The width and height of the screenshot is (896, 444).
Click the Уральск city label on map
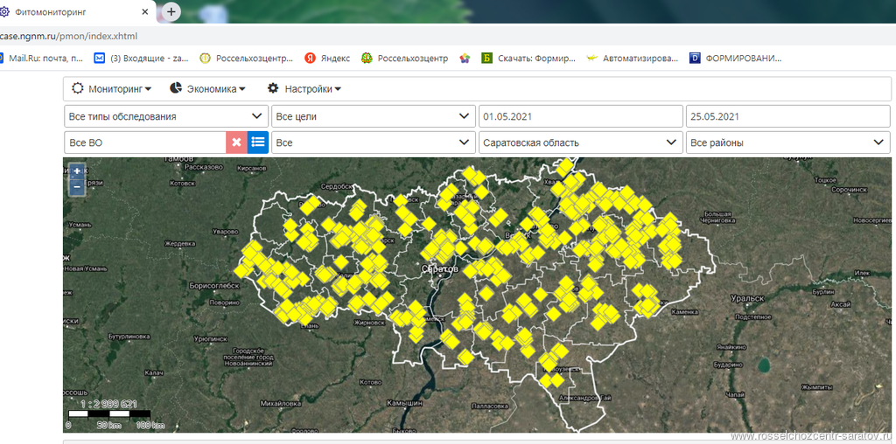[747, 298]
